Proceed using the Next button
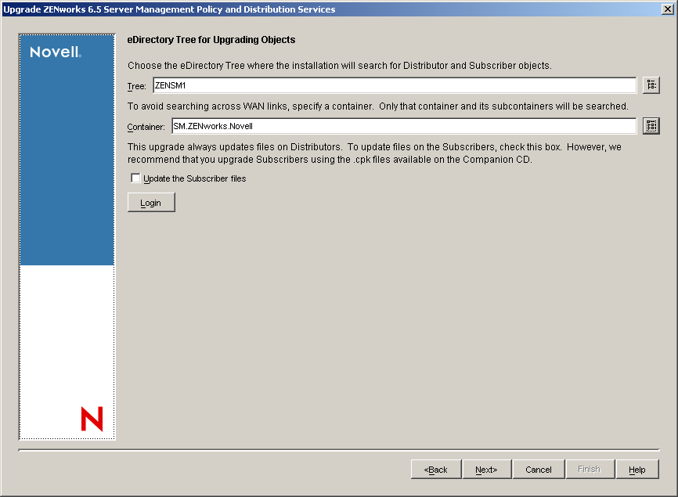 click(486, 469)
